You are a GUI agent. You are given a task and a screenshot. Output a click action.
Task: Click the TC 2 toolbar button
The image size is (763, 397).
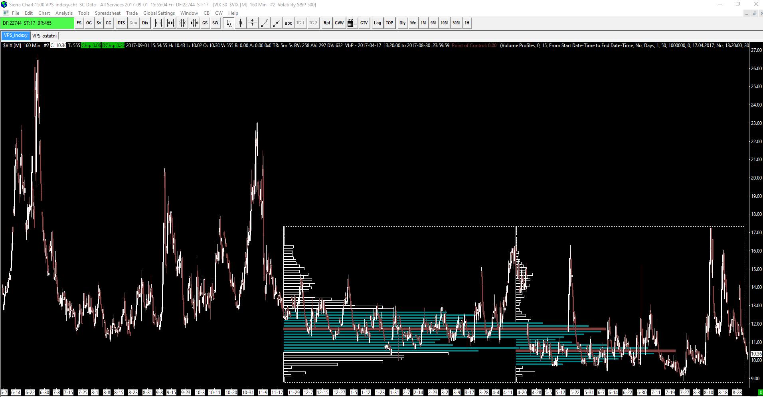(x=313, y=23)
